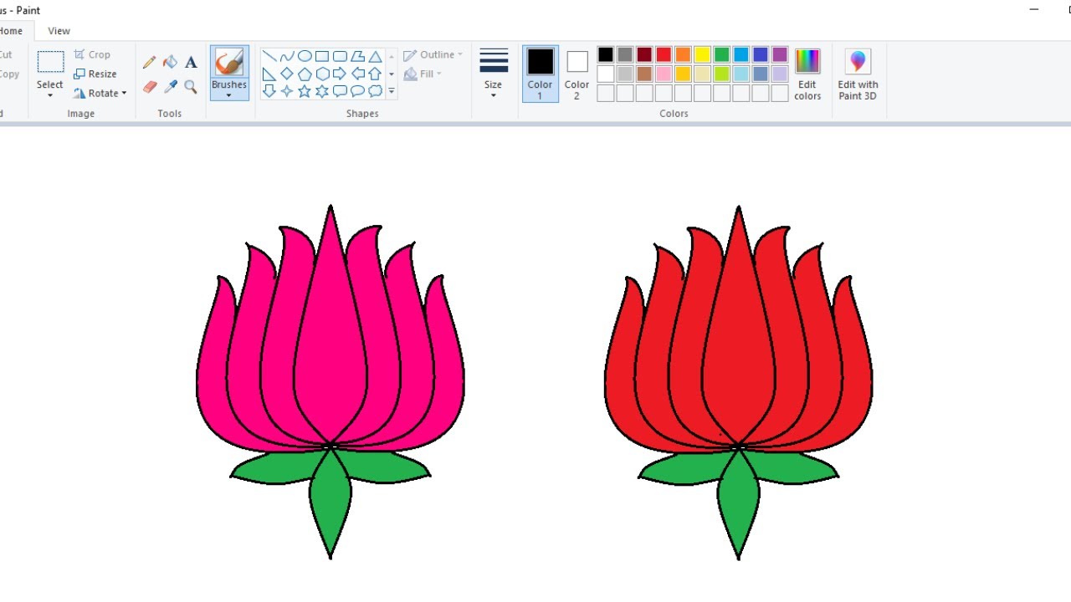The height and width of the screenshot is (602, 1071).
Task: Pick the purple color swatch
Action: click(x=780, y=54)
